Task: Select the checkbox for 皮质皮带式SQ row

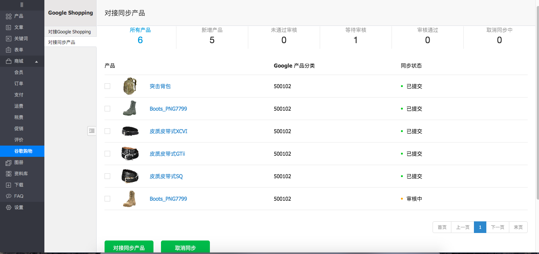Action: point(108,176)
